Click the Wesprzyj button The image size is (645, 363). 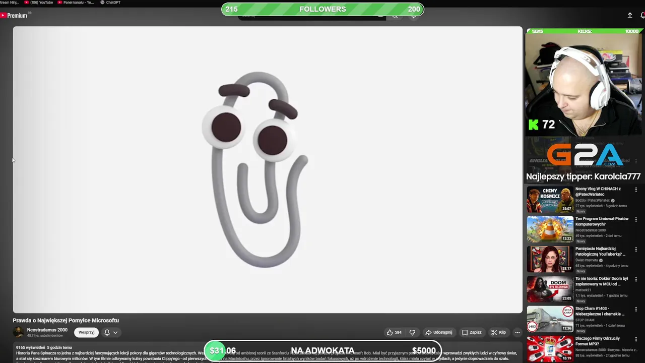[86, 332]
